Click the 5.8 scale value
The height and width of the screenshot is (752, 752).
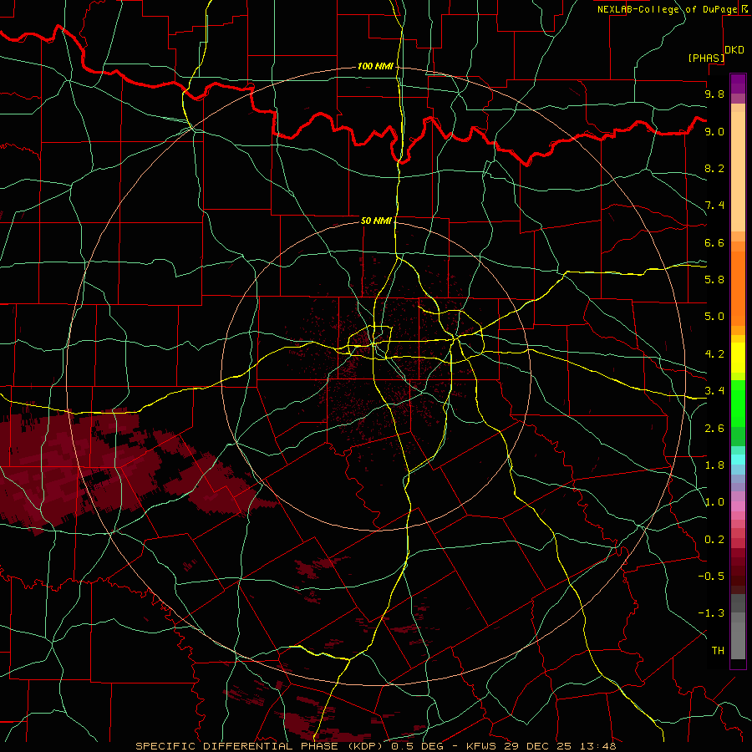(714, 280)
